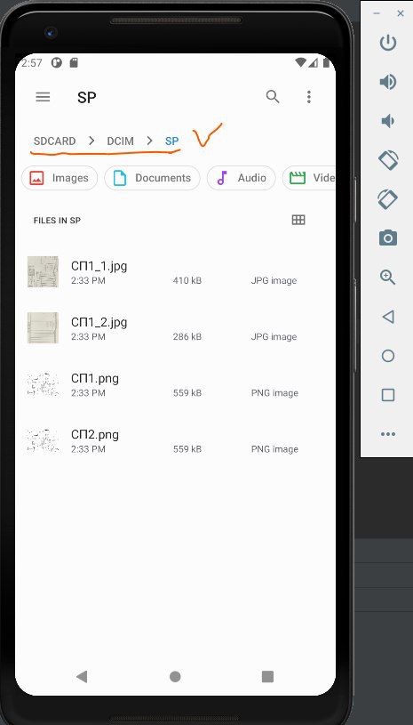
Task: Click thumbnail of СП2.png
Action: coord(43,440)
